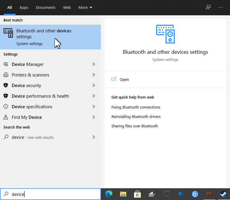Click the Find My Device location icon
This screenshot has height=200, width=230.
6,117
